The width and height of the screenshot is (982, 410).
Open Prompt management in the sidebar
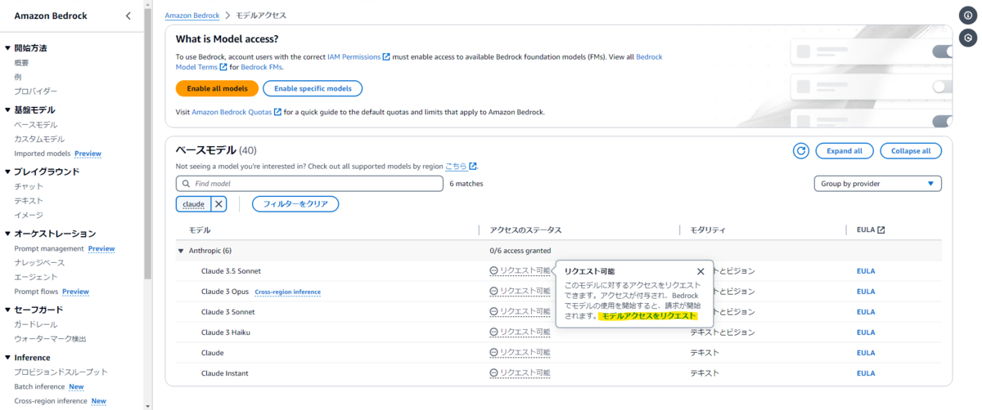tap(49, 248)
